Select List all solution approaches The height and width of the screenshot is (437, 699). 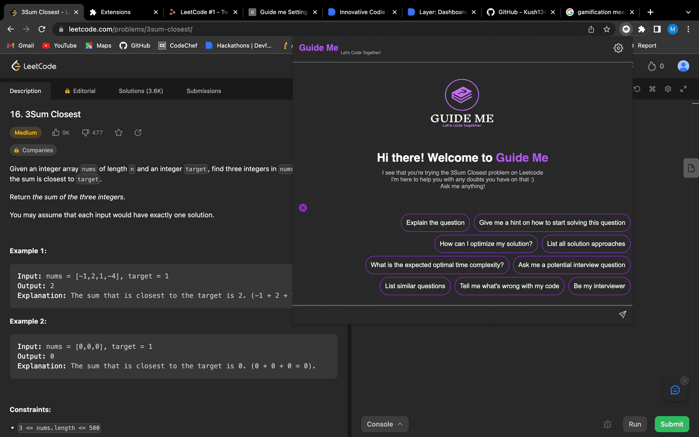click(586, 244)
